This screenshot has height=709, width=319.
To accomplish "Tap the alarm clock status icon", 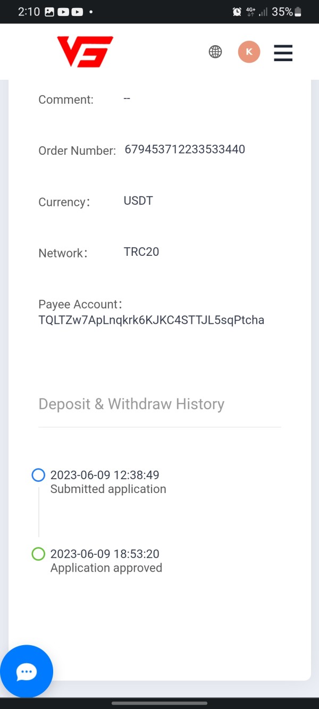I will [237, 12].
